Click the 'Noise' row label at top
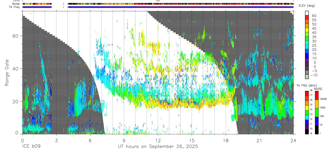The height and width of the screenshot is (152, 330). pyautogui.click(x=16, y=4)
